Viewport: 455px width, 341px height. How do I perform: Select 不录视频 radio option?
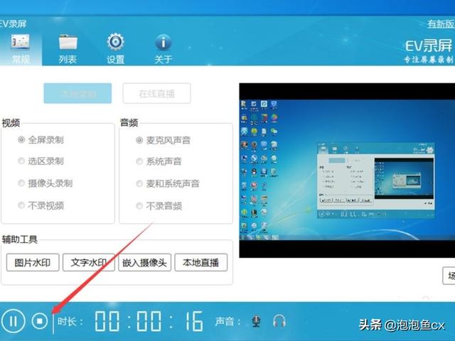41,205
